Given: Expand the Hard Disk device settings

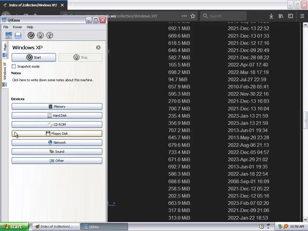Looking at the screenshot, I should (57, 115).
